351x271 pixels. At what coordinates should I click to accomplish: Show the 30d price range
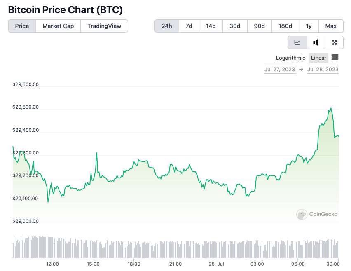pos(235,26)
